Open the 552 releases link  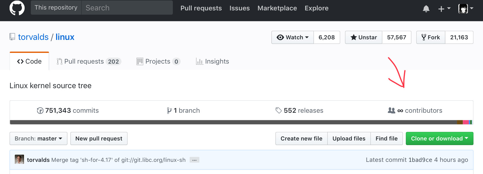coord(299,110)
